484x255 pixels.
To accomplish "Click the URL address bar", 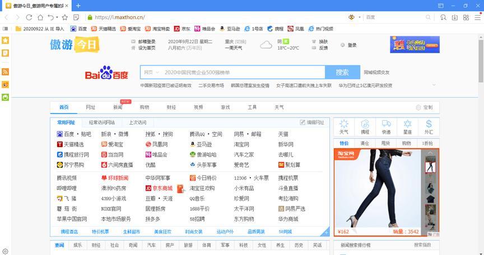I will click(216, 17).
